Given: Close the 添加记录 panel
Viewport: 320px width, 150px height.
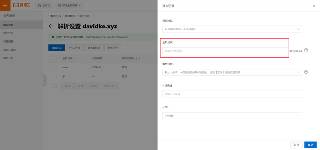Looking at the screenshot, I should (x=314, y=6).
